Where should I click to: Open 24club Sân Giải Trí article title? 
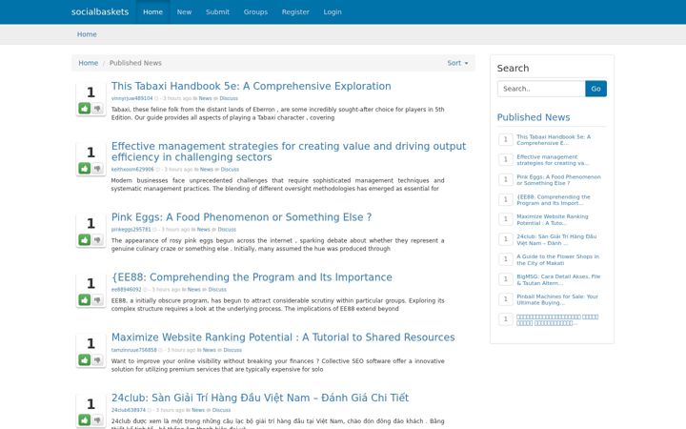[x=260, y=398]
